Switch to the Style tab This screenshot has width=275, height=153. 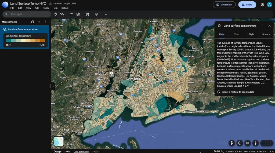click(x=251, y=34)
